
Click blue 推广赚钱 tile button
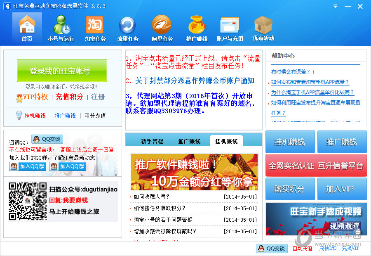(x=342, y=142)
